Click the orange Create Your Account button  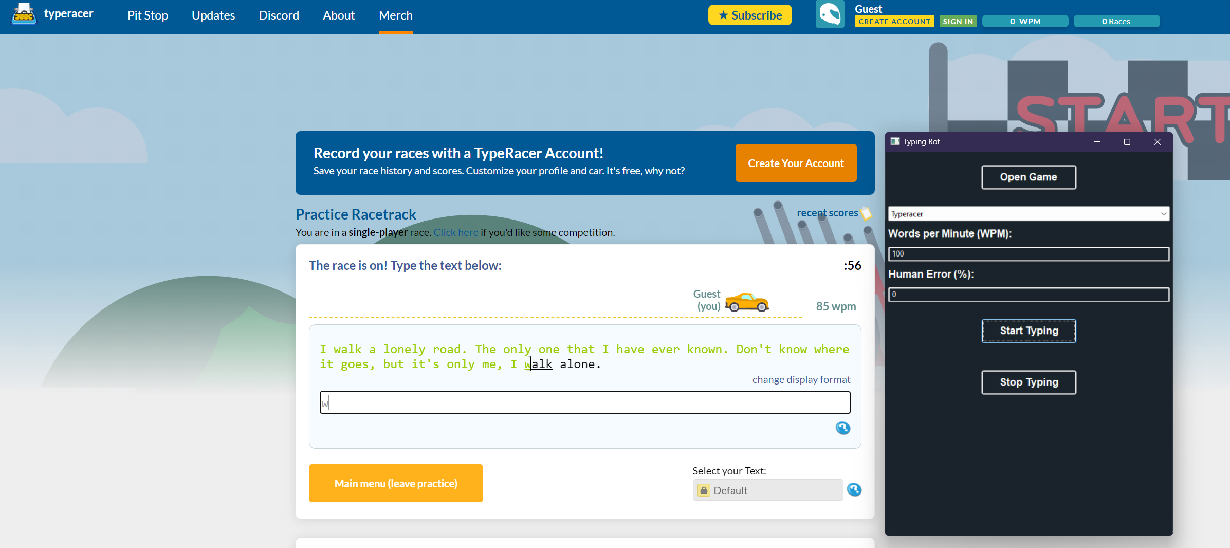tap(796, 163)
